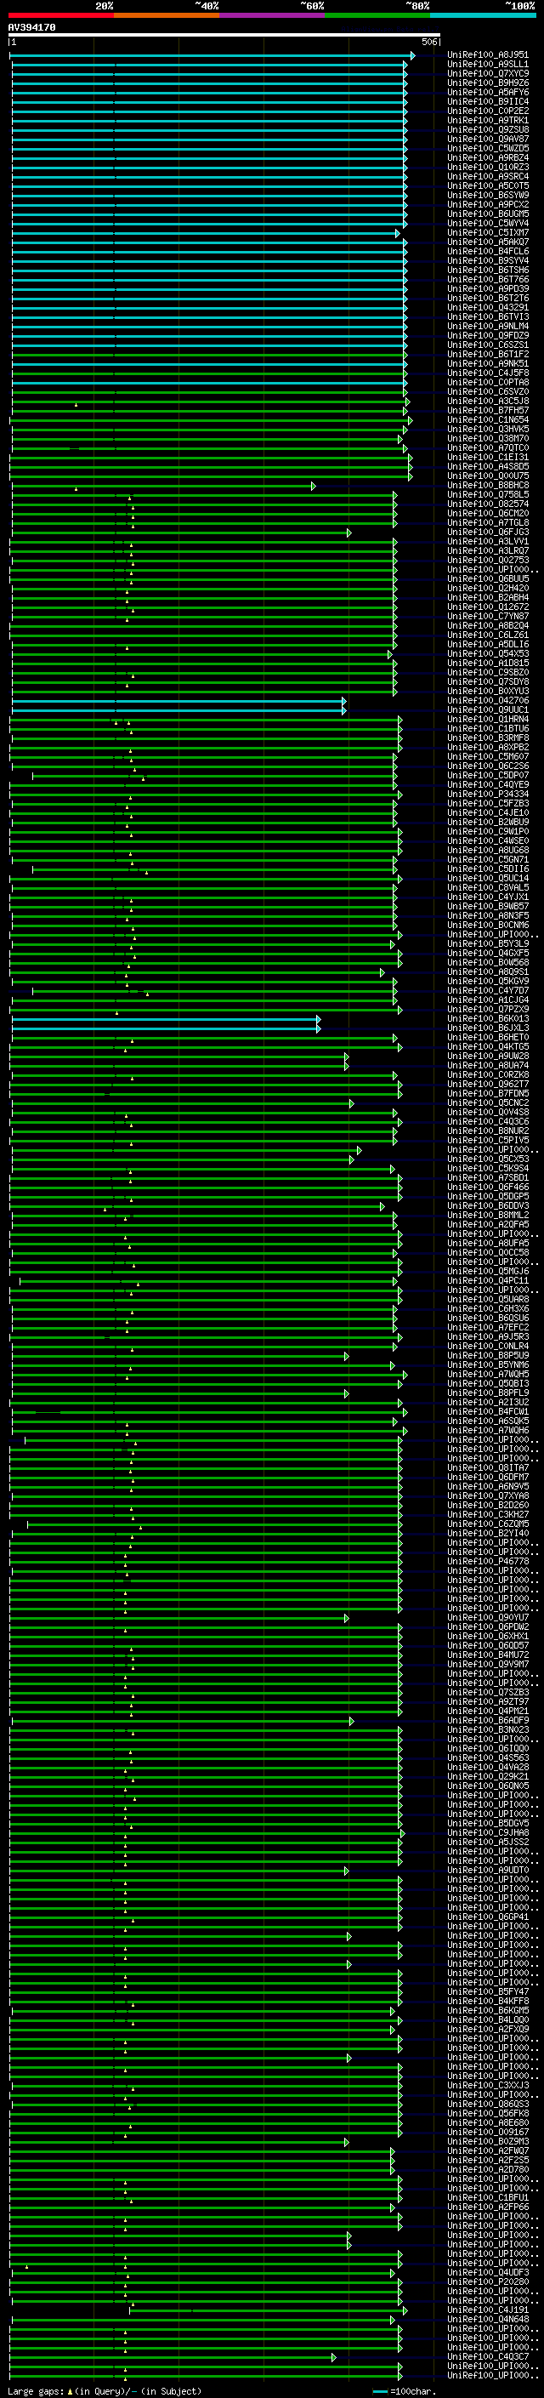Select hit label UniRef100_A9RBZ4

point(488,157)
